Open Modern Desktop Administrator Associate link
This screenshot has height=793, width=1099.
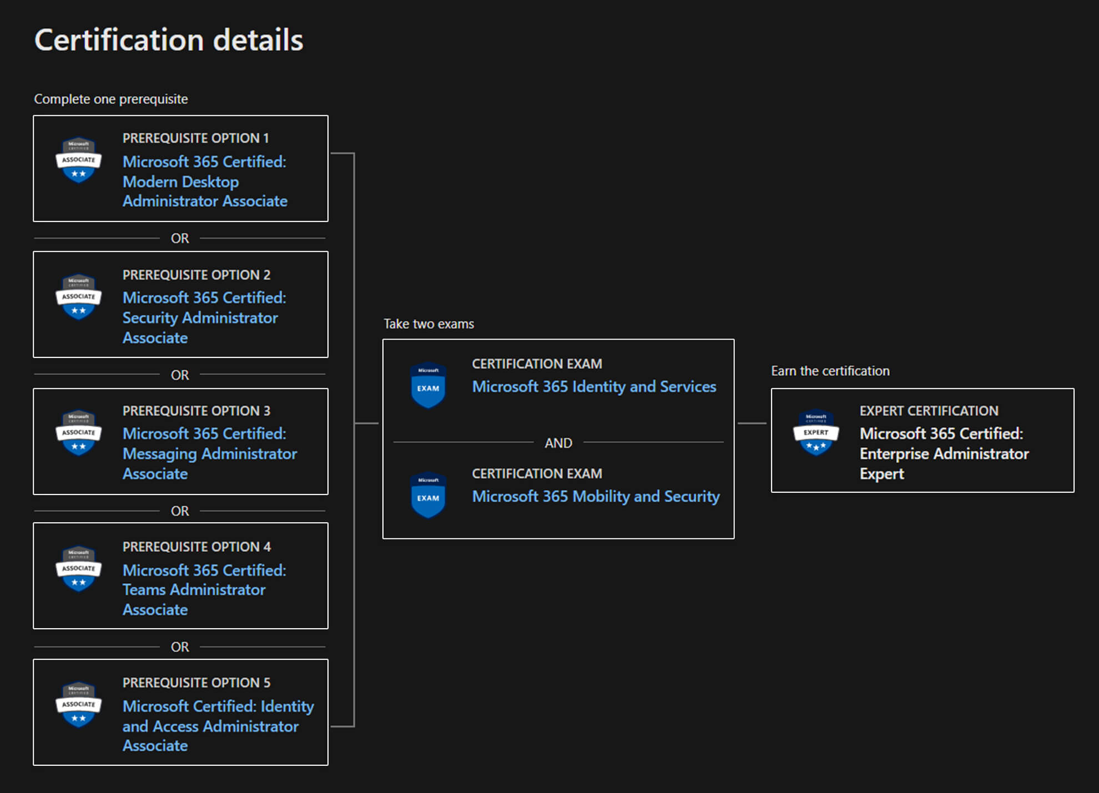point(205,181)
